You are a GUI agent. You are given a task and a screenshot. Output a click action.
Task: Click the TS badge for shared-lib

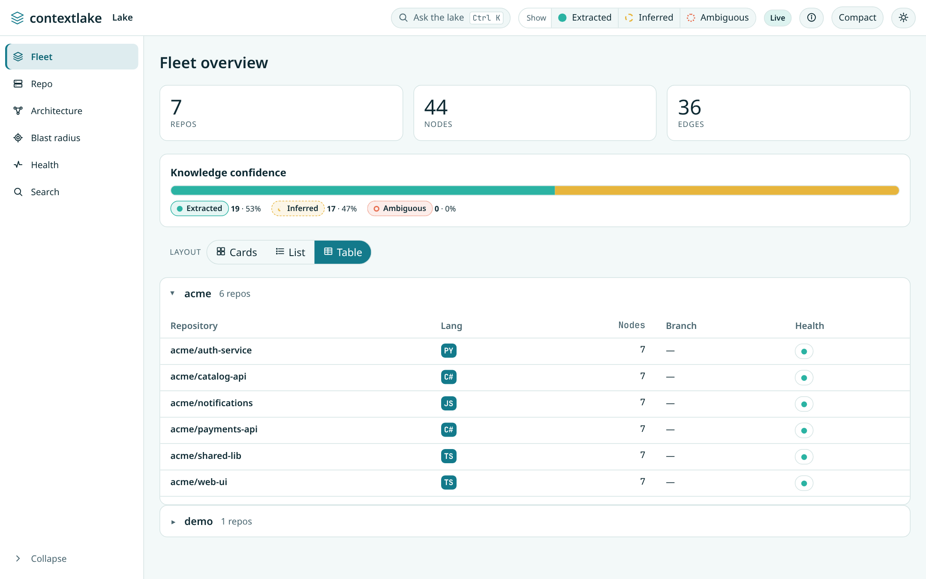click(448, 456)
